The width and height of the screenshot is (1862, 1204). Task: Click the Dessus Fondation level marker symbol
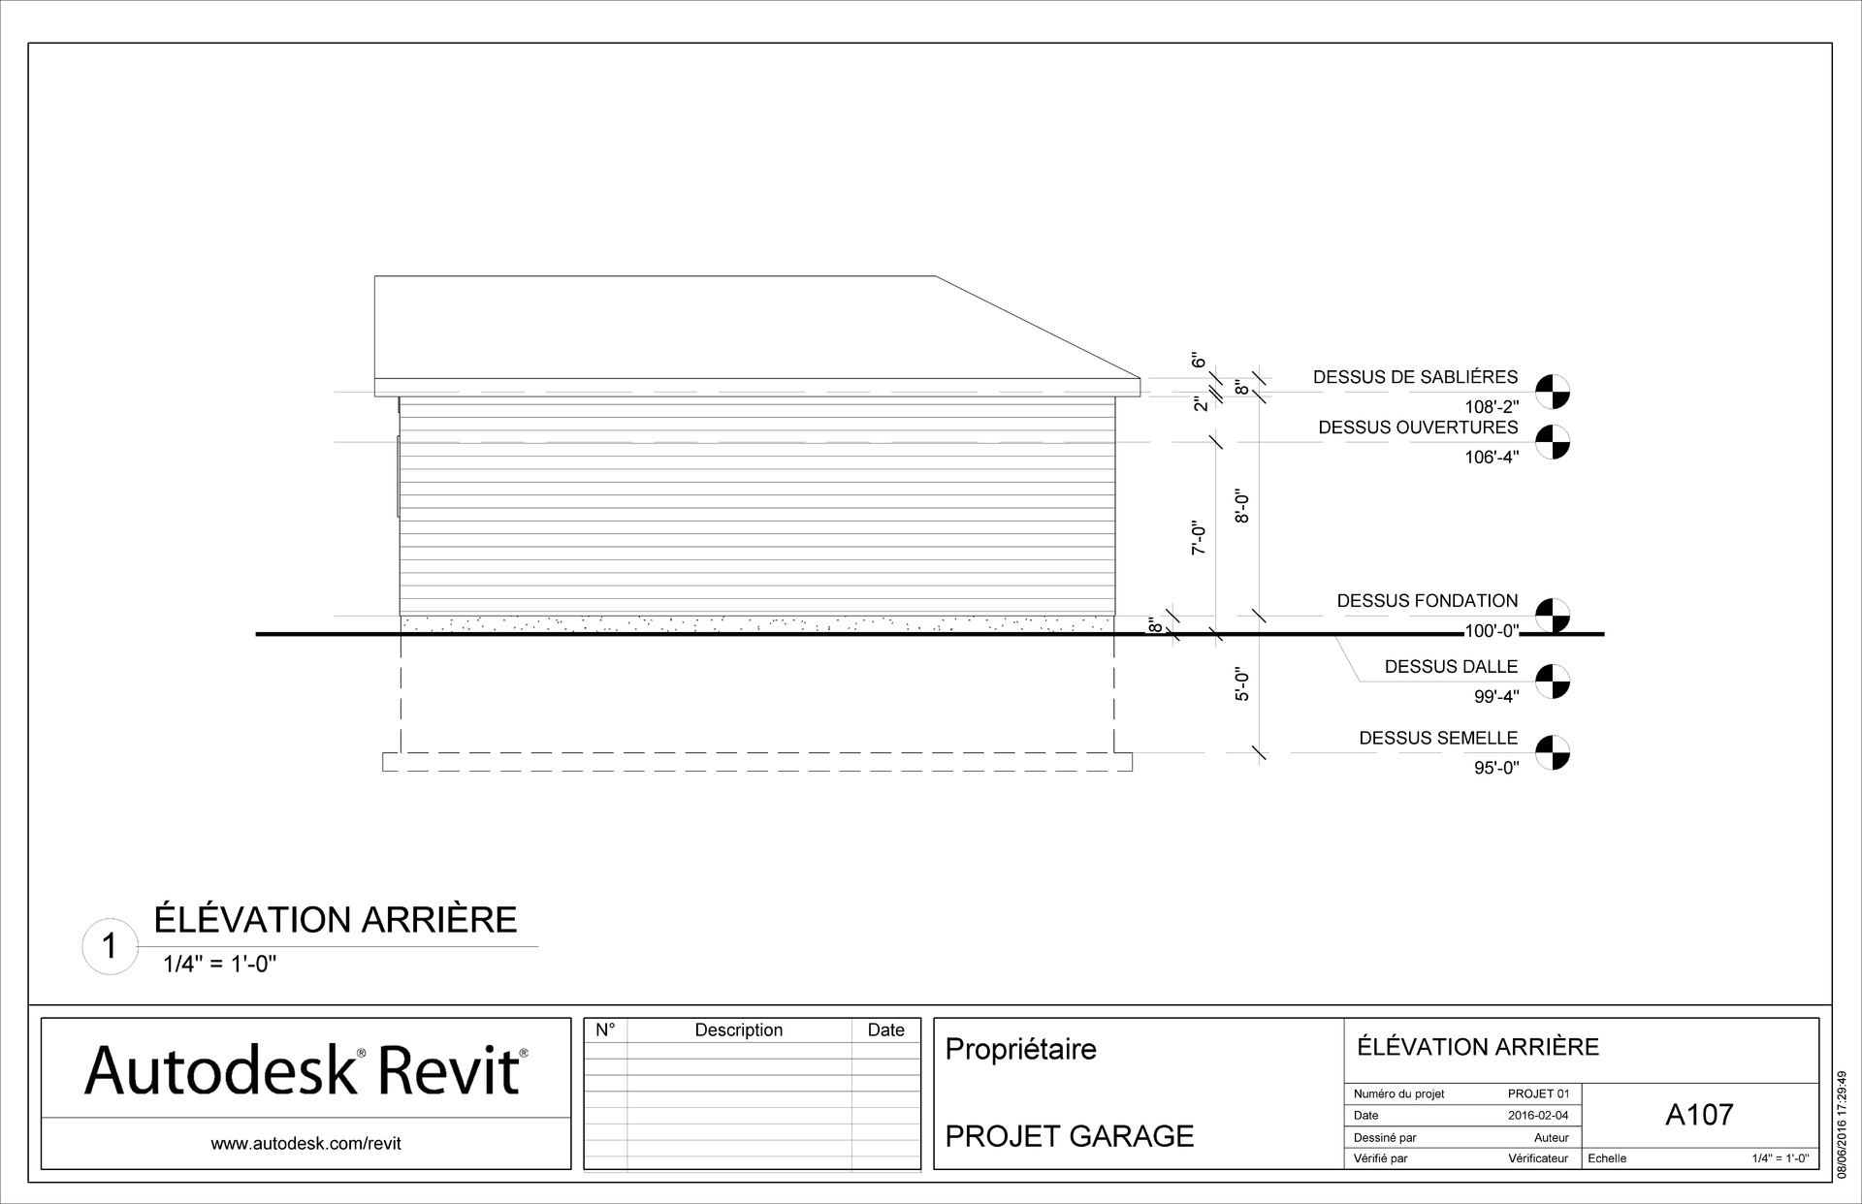coord(1553,616)
